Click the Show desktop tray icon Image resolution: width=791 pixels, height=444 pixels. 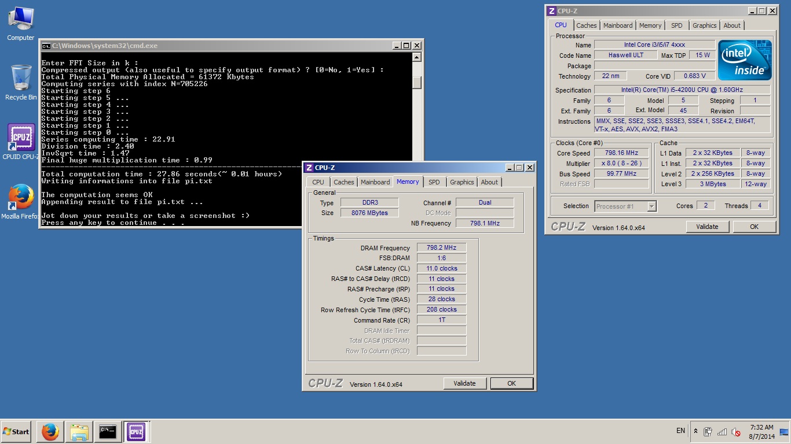coord(785,431)
